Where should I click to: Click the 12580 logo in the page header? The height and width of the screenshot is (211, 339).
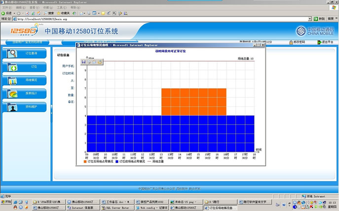[x=25, y=30]
